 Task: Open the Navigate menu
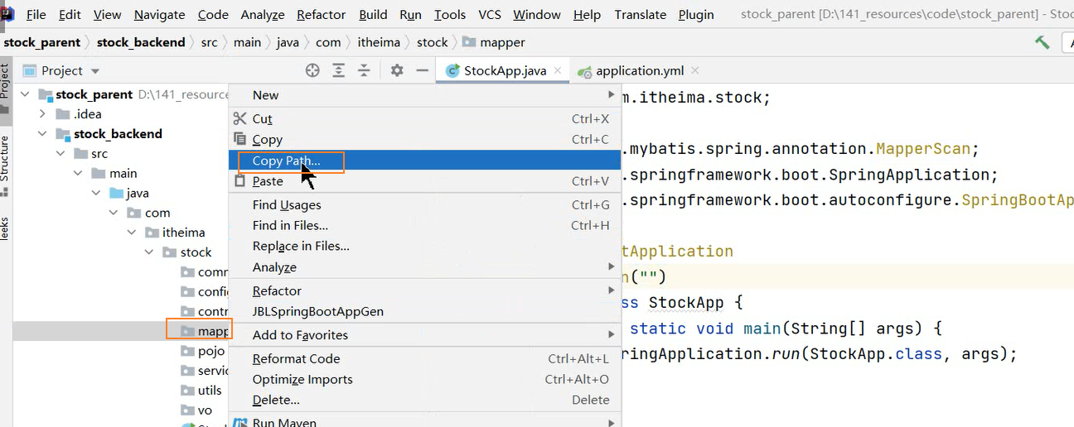pyautogui.click(x=160, y=15)
